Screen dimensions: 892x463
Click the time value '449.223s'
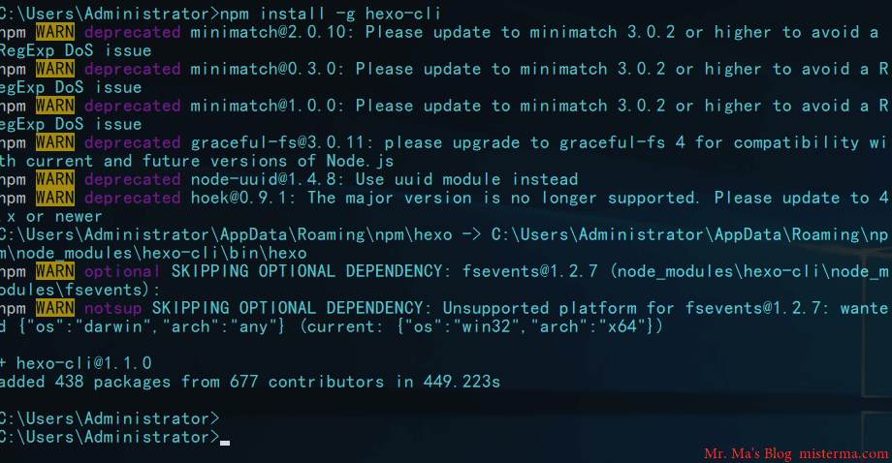462,382
